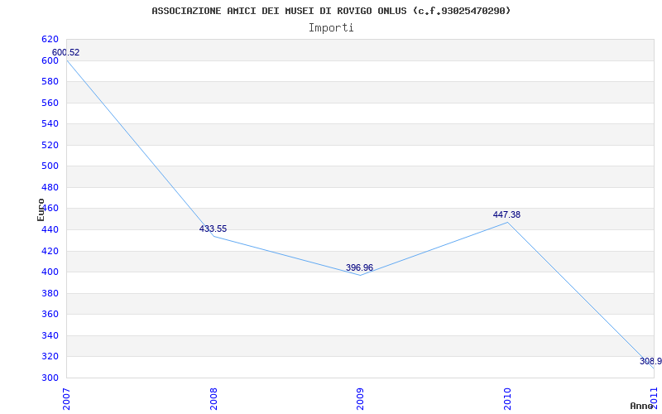This screenshot has height=414, width=662.
Task: Click the y-axis value 580
Action: [50, 81]
